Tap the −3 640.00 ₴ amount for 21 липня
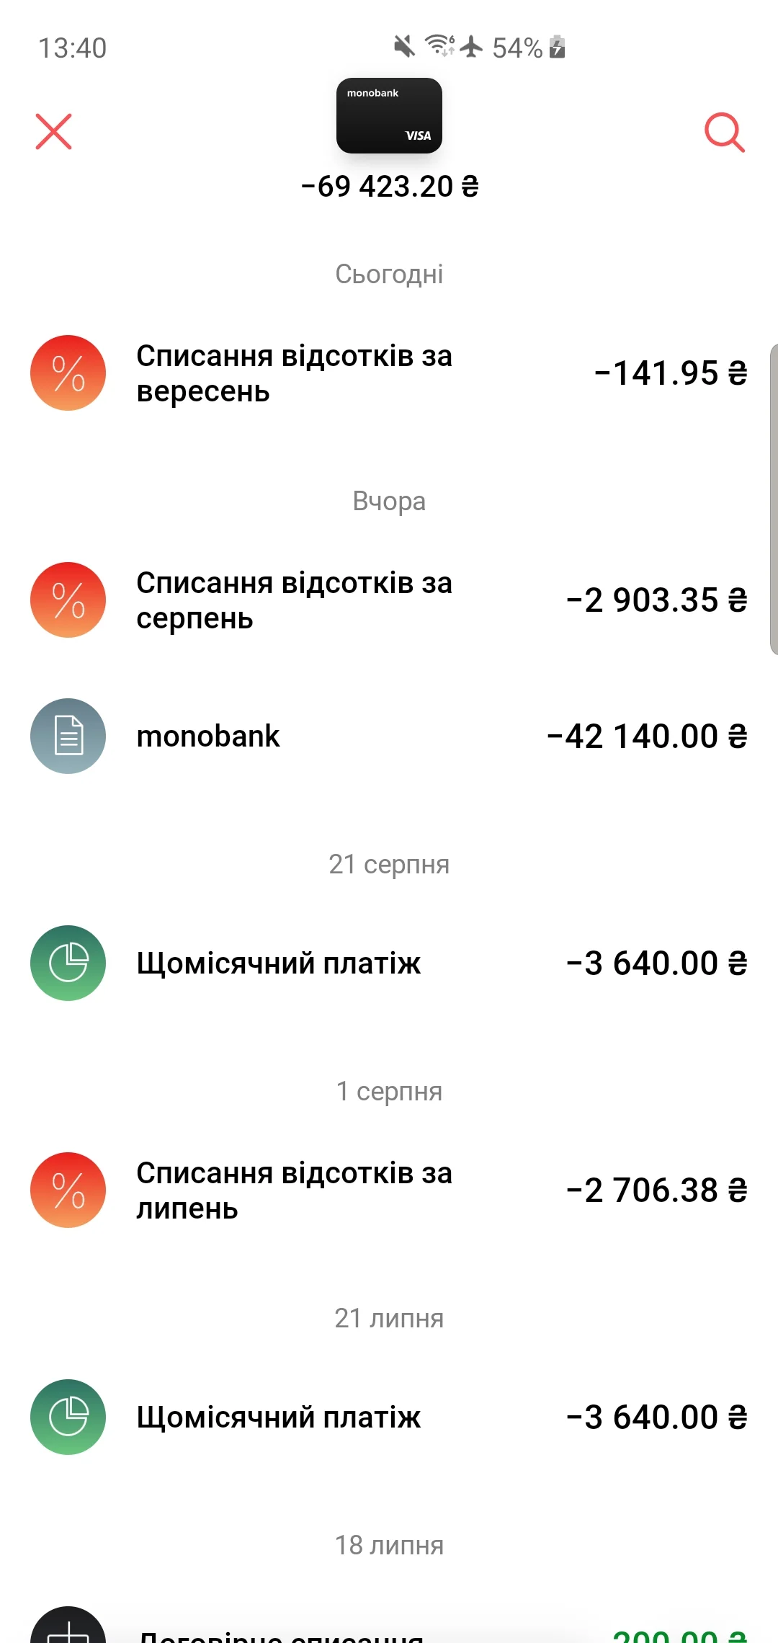 [657, 1417]
